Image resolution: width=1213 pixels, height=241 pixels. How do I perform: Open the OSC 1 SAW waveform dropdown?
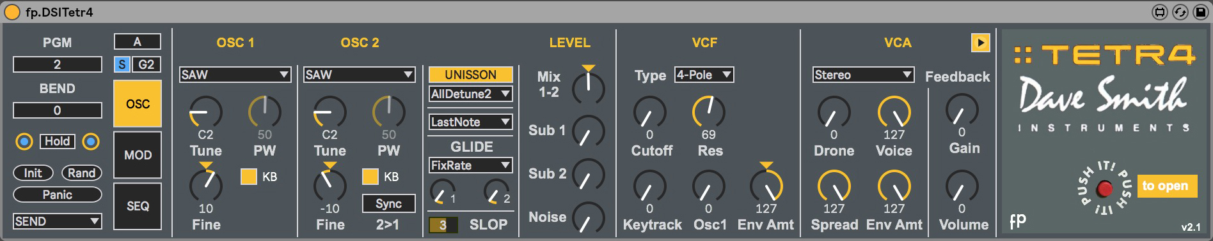click(235, 75)
